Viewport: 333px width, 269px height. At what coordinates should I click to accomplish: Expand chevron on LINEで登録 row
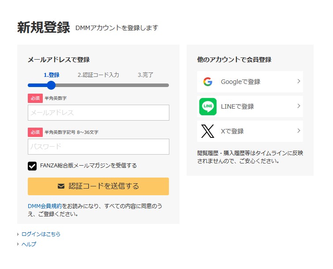pyautogui.click(x=299, y=106)
